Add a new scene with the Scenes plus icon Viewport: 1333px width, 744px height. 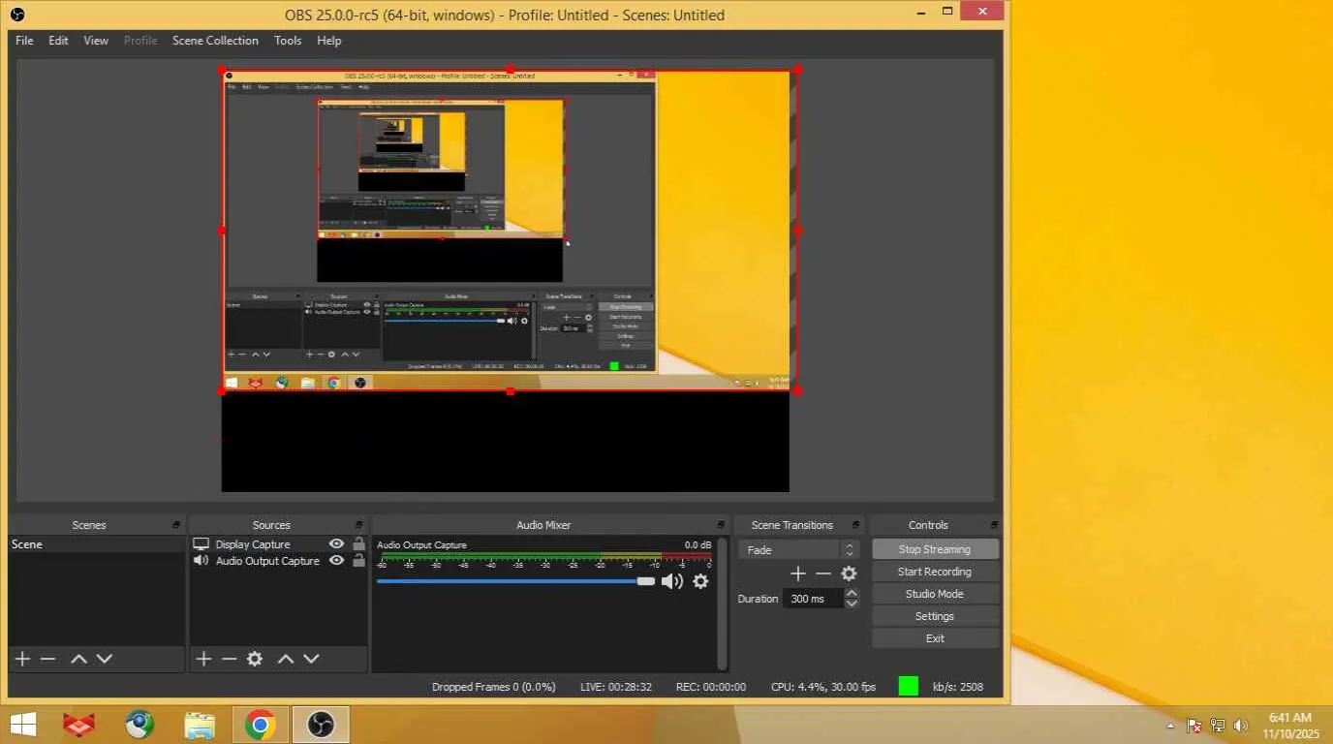click(22, 659)
